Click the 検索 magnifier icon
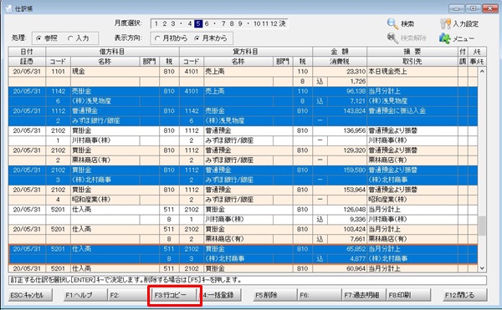Viewport: 502px width, 310px height. 392,23
